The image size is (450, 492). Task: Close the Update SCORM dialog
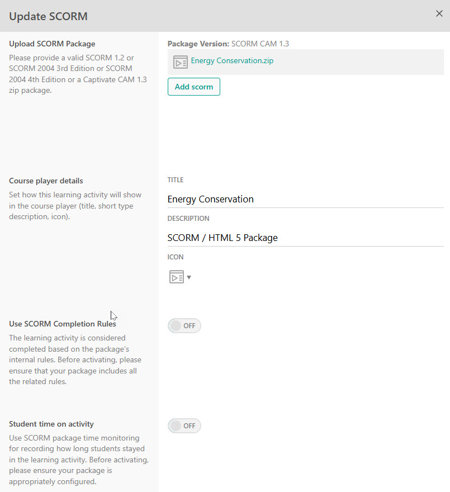439,14
